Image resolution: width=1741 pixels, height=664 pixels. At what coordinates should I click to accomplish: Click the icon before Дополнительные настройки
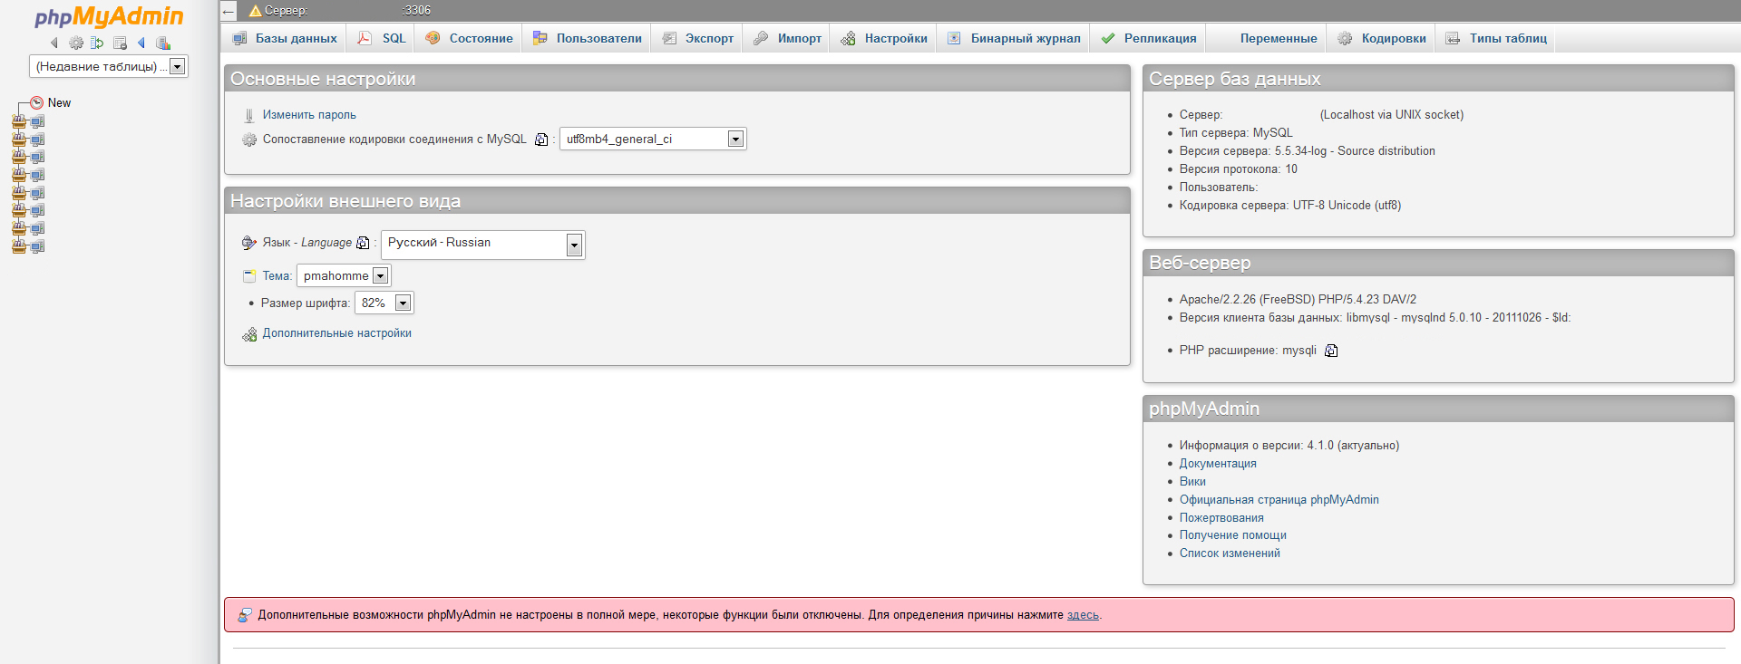pos(249,334)
